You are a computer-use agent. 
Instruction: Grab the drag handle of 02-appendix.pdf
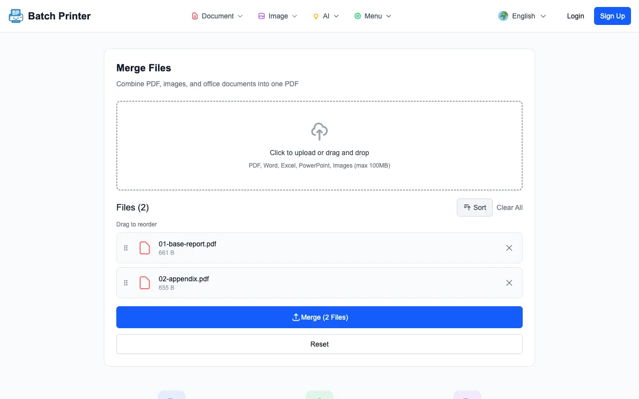pos(126,283)
